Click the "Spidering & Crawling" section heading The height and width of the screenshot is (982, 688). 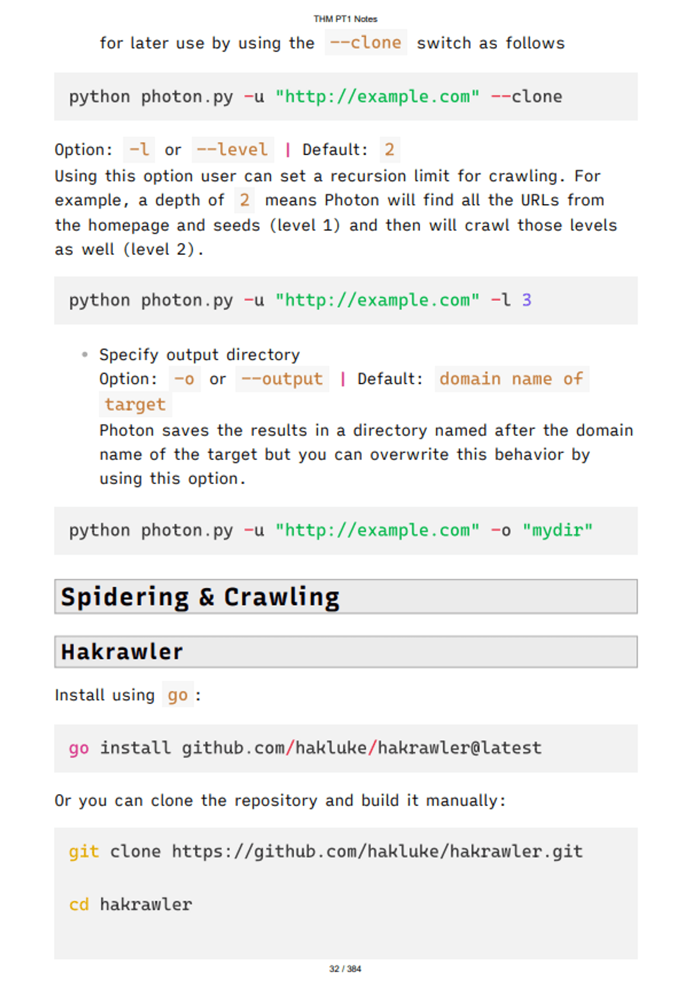point(201,597)
